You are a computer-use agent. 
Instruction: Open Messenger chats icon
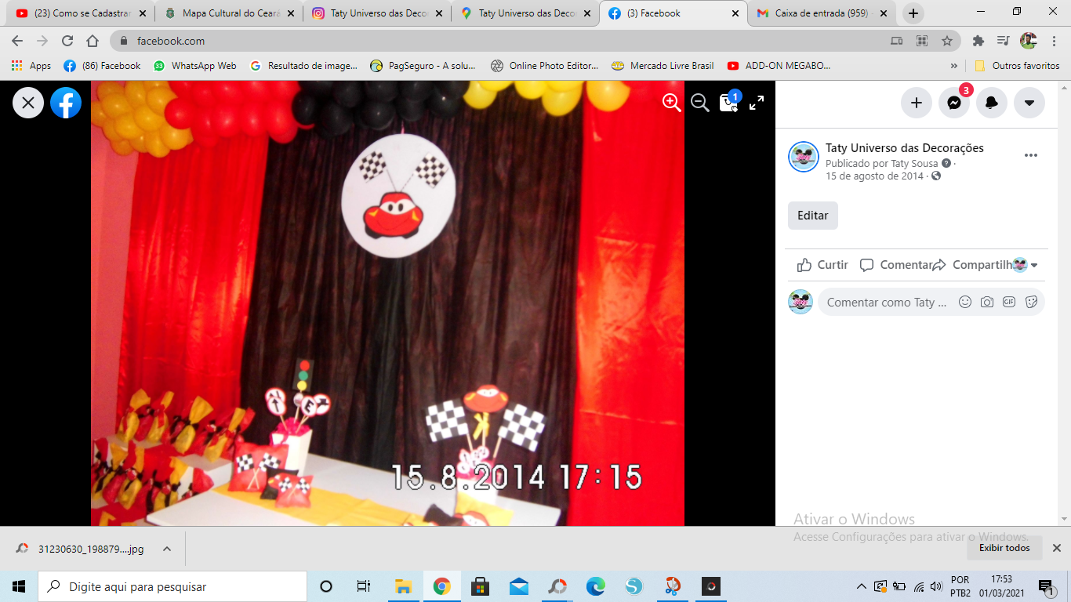coord(954,103)
